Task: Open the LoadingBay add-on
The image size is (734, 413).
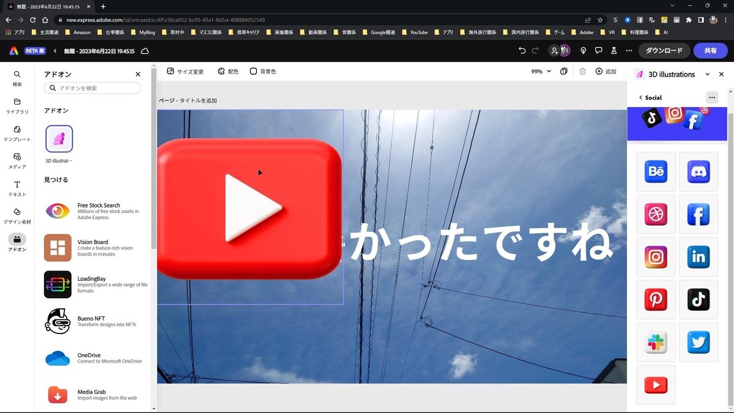Action: point(97,285)
